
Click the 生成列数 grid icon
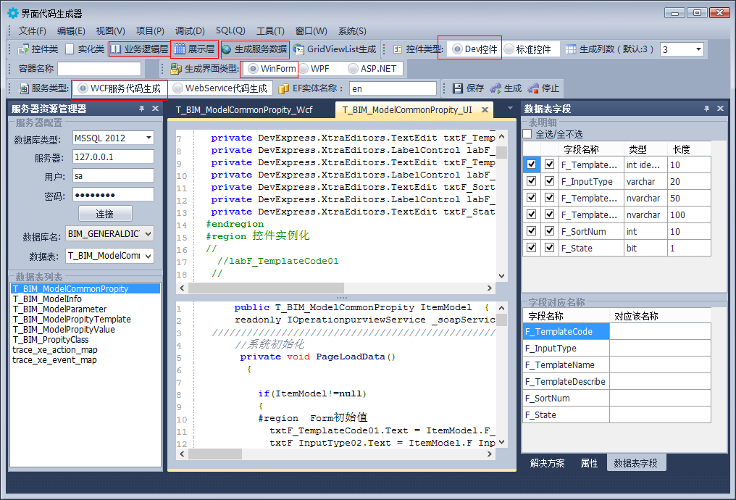pos(571,49)
